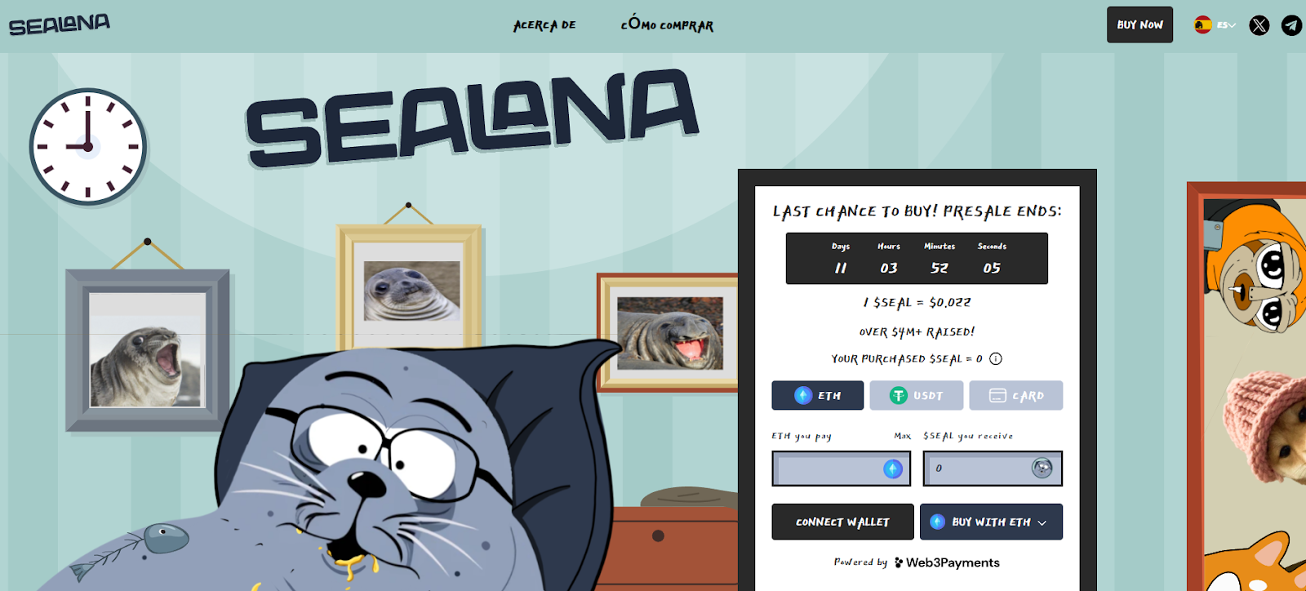Image resolution: width=1306 pixels, height=591 pixels.
Task: Select ETH payment option
Action: [x=818, y=395]
